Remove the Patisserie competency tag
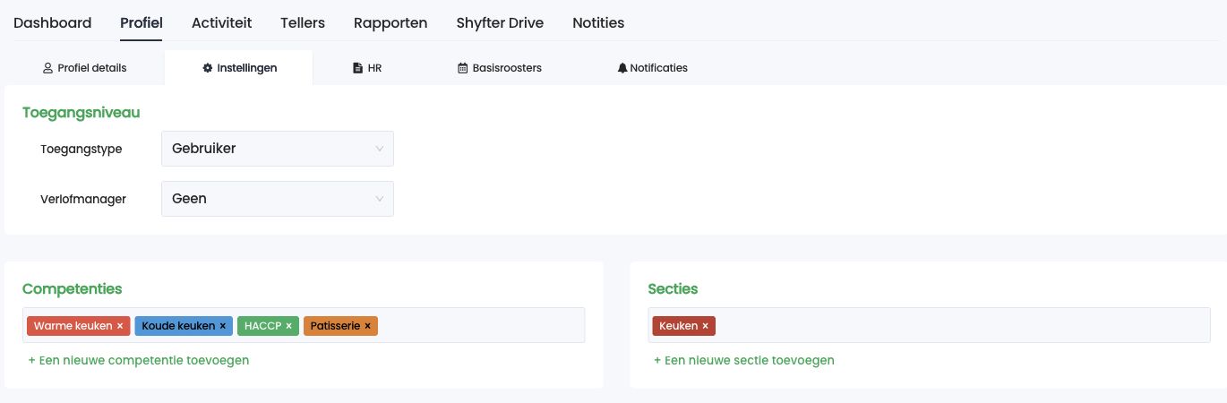Viewport: 1227px width, 403px height. tap(367, 326)
